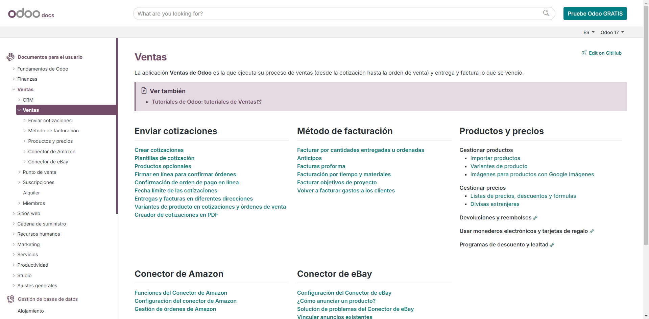This screenshot has width=649, height=319.
Task: Open the Crear cotizaciones link
Action: coord(159,150)
